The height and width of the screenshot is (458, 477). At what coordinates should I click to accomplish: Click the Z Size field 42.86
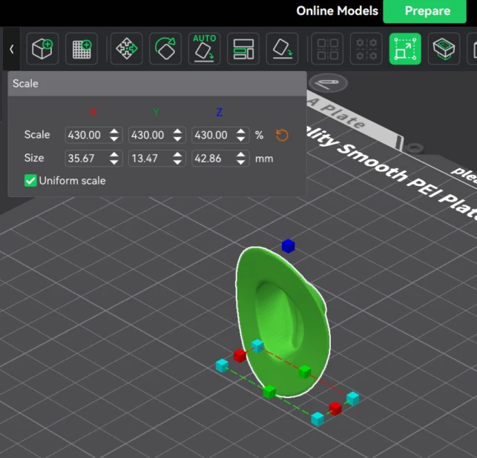tap(220, 158)
